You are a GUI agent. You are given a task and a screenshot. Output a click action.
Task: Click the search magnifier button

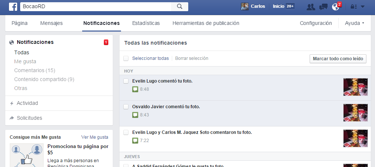pos(180,7)
